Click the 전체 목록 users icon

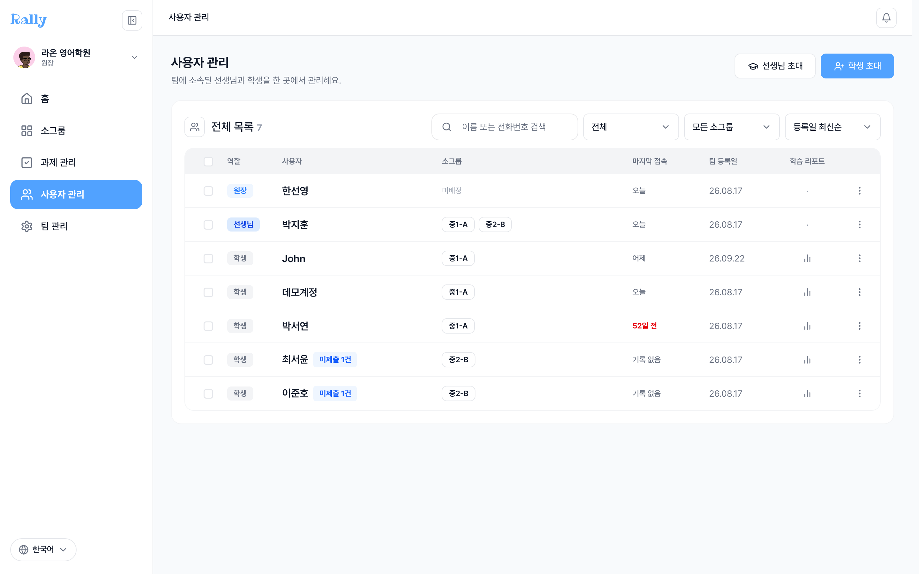pos(194,127)
